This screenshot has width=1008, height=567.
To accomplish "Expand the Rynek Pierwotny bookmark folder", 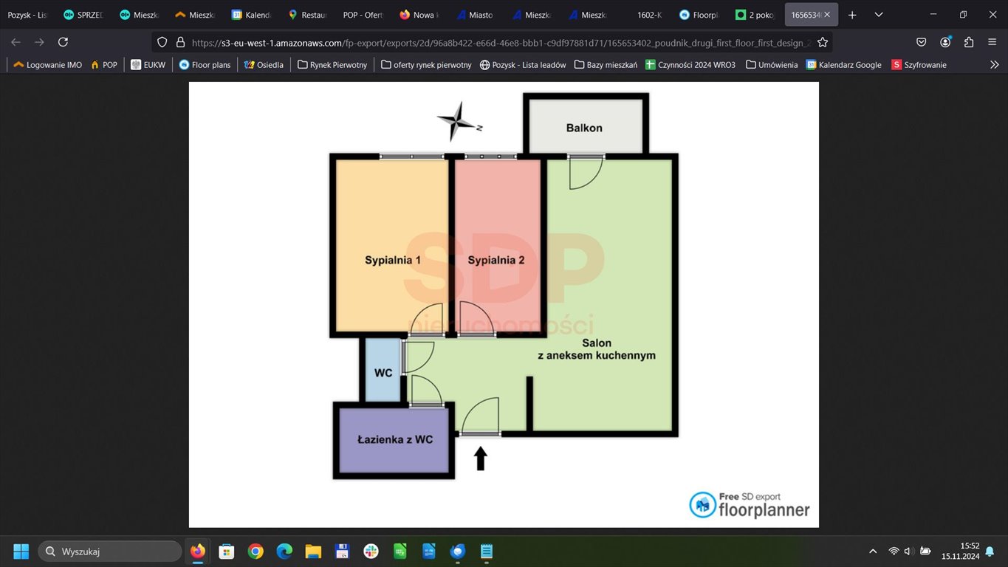I will point(332,65).
